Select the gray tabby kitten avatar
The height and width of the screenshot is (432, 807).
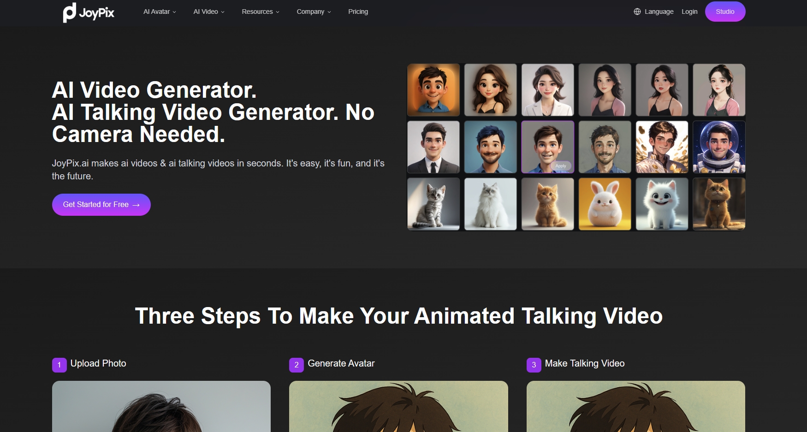pyautogui.click(x=433, y=204)
